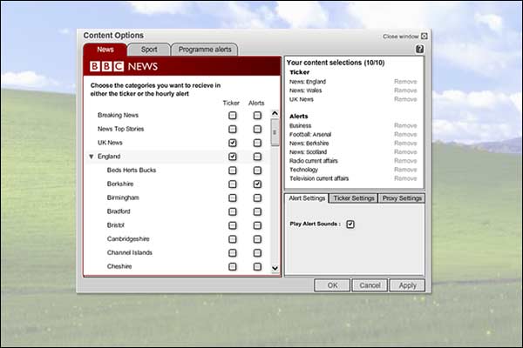Click the Cancel button
The width and height of the screenshot is (523, 348).
[370, 285]
